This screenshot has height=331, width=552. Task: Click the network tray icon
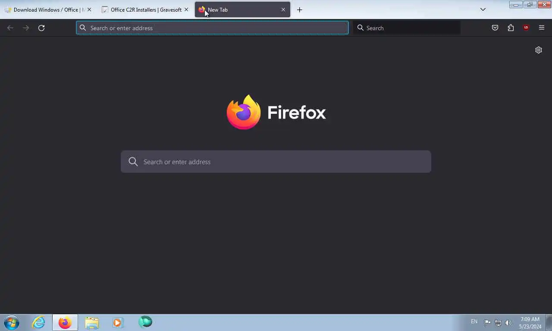tap(498, 322)
